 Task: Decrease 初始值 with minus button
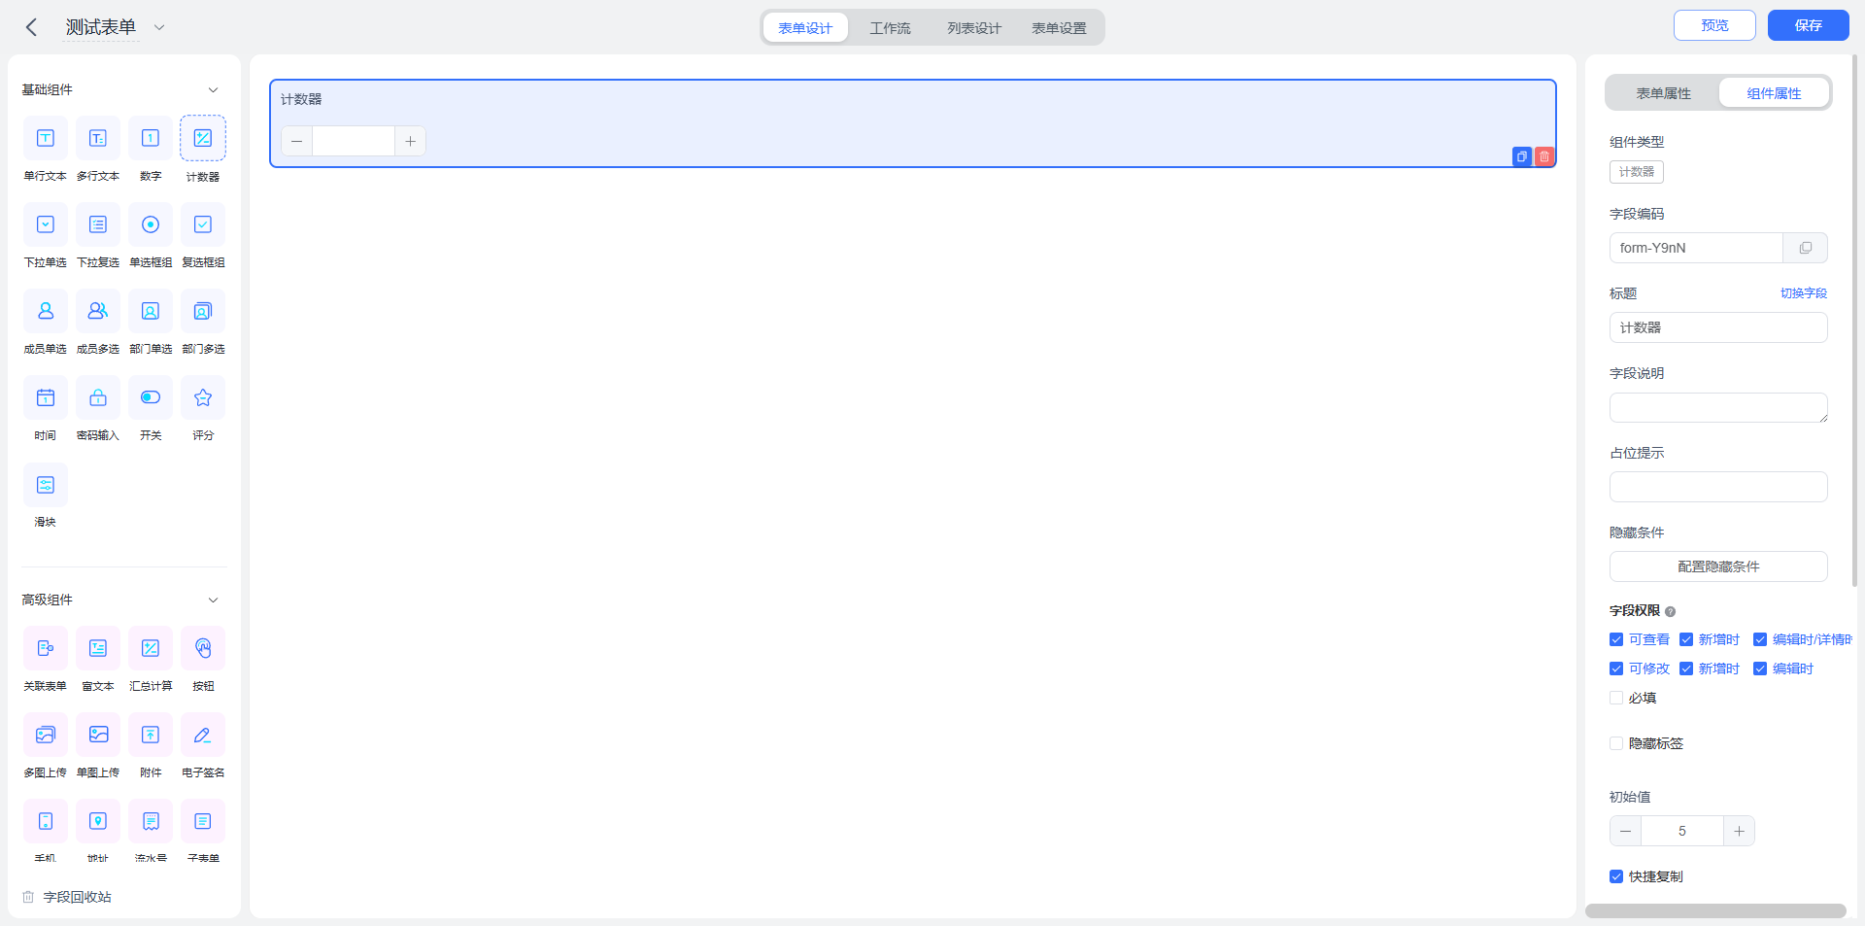[1626, 831]
